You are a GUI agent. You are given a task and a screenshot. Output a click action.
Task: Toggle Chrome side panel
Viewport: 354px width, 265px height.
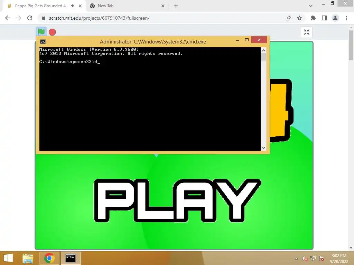[x=324, y=18]
